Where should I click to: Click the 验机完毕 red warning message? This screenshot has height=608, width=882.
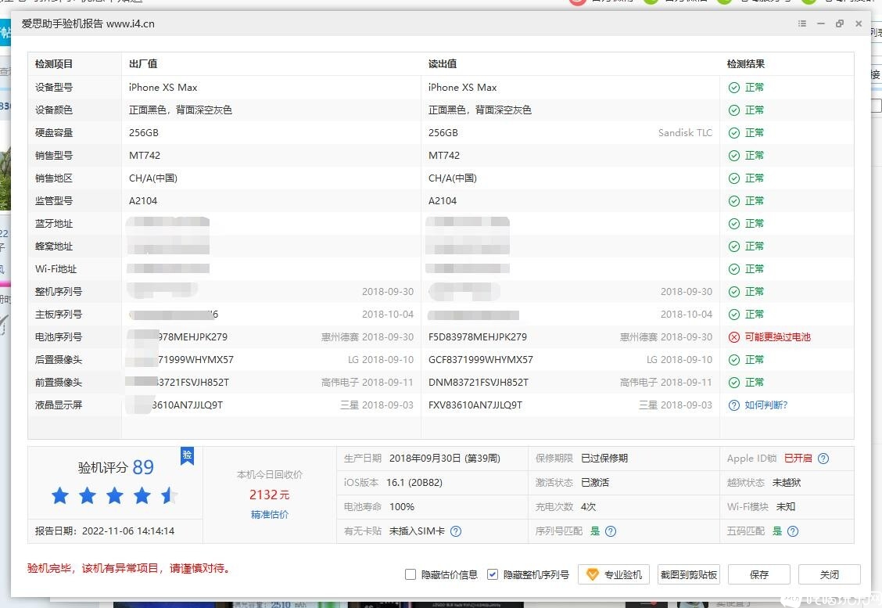click(129, 569)
